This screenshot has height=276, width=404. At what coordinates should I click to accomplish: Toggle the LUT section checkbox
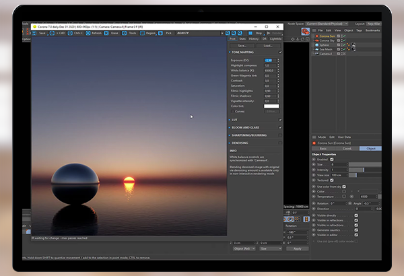point(280,120)
